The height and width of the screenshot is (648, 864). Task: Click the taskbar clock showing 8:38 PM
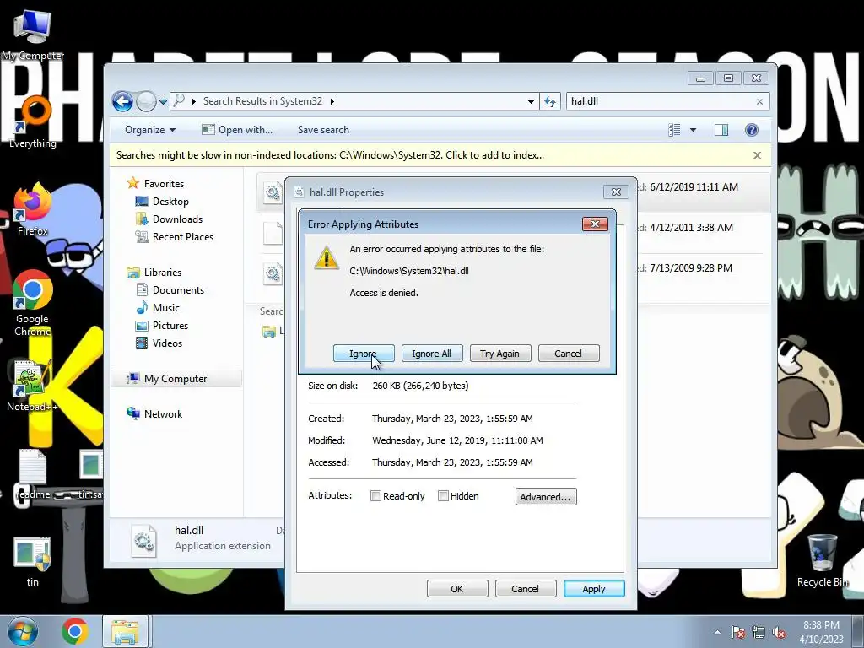822,632
